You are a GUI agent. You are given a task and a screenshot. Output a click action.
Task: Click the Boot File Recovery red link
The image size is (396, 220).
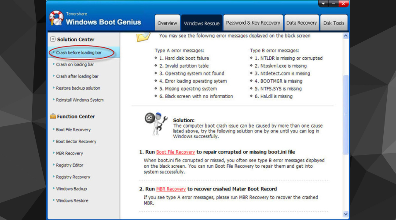click(176, 152)
